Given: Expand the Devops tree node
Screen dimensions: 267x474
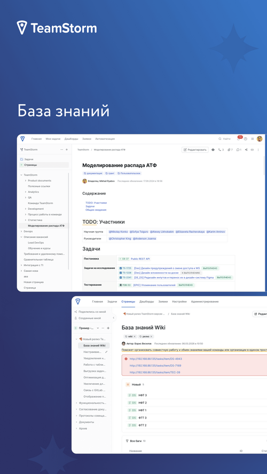Looking at the screenshot, I should point(21,231).
